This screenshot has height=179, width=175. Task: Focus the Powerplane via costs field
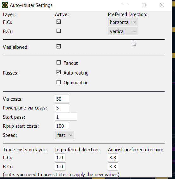[x=62, y=108]
